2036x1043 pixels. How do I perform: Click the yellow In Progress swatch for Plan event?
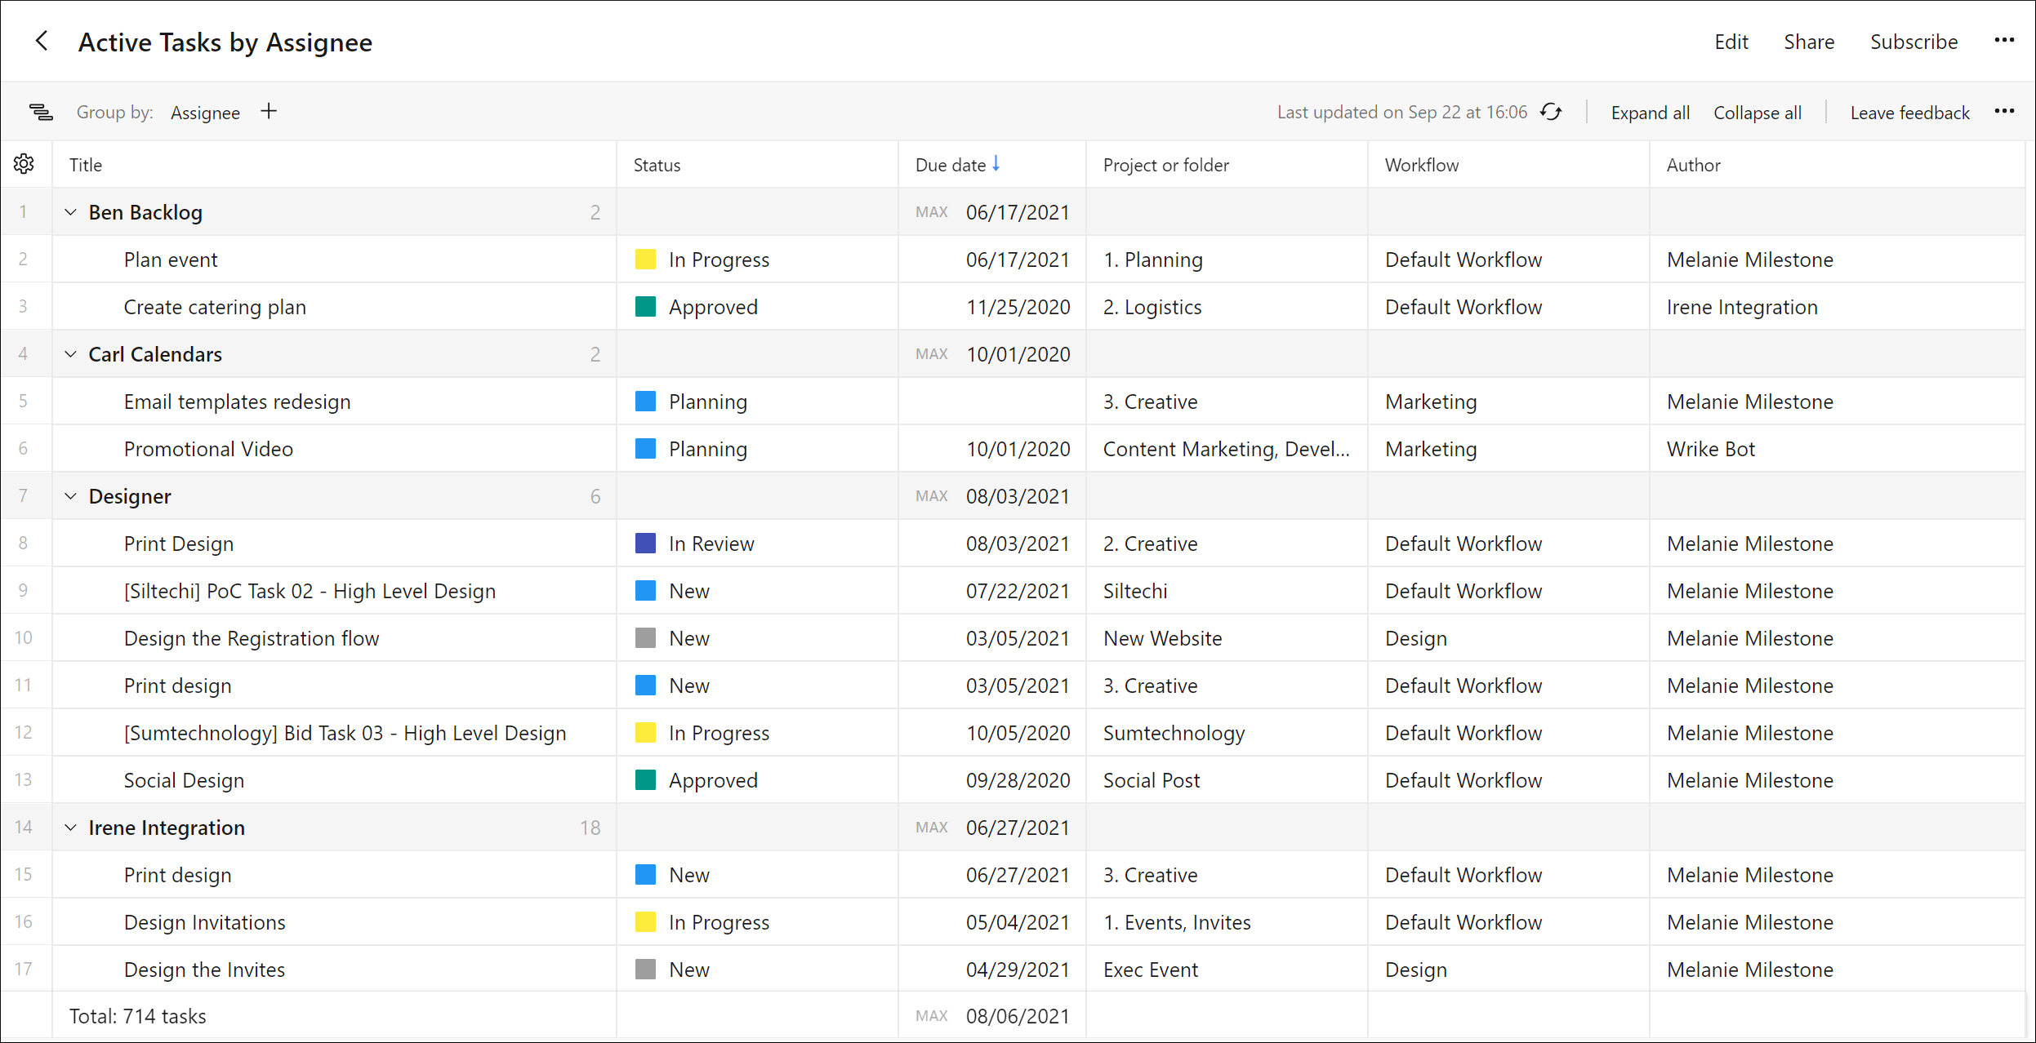(645, 260)
